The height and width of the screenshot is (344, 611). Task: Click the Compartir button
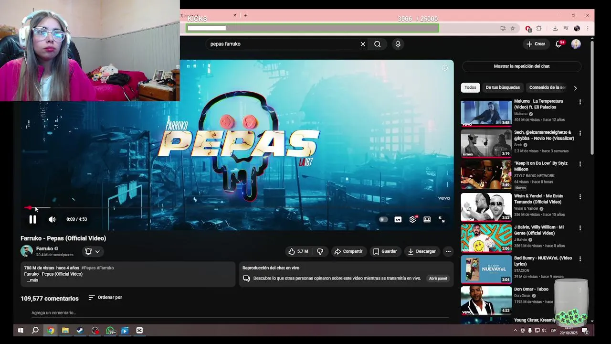click(348, 251)
